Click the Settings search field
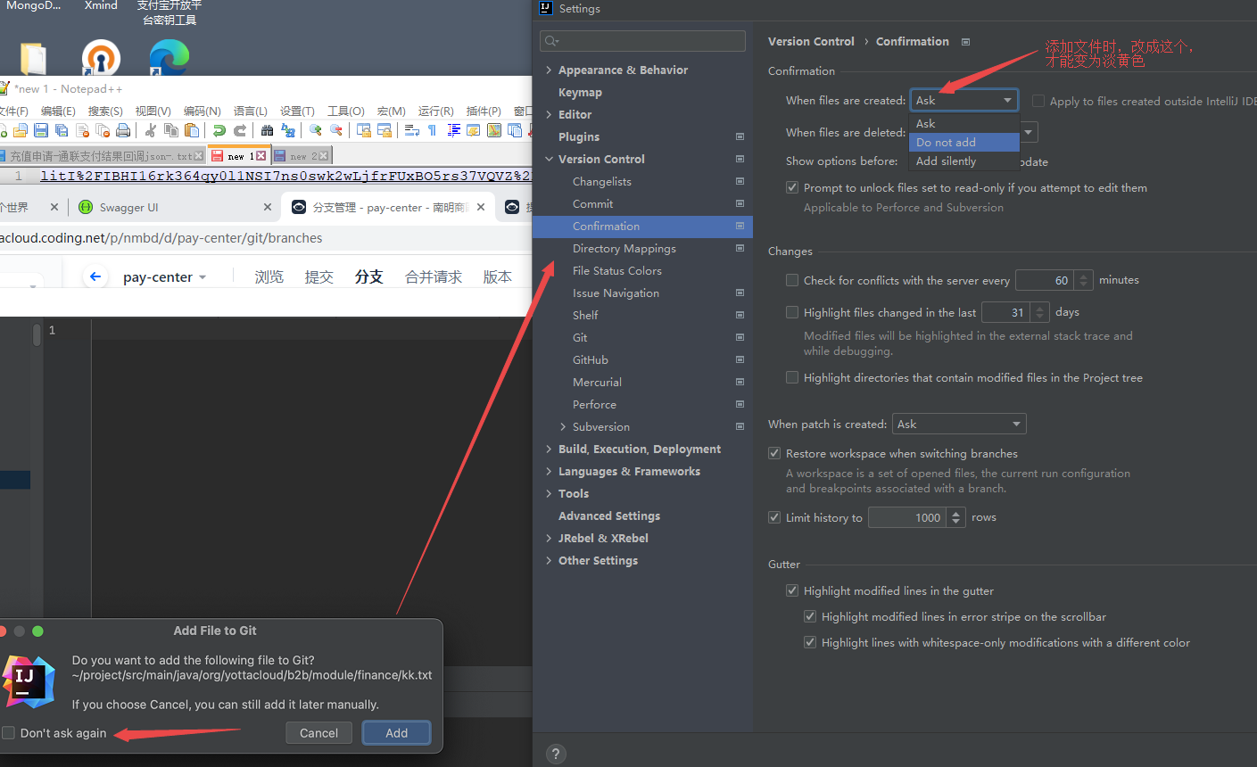The height and width of the screenshot is (767, 1257). coord(642,41)
